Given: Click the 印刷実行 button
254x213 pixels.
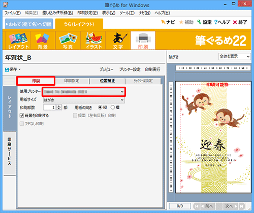Looking at the screenshot, I should point(152,69).
